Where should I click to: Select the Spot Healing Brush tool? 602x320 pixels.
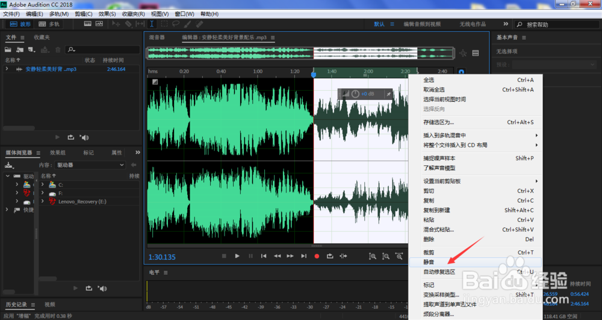(x=199, y=24)
